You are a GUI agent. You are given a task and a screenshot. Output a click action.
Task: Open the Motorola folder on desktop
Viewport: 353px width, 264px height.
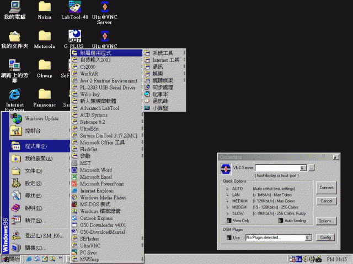[x=44, y=40]
